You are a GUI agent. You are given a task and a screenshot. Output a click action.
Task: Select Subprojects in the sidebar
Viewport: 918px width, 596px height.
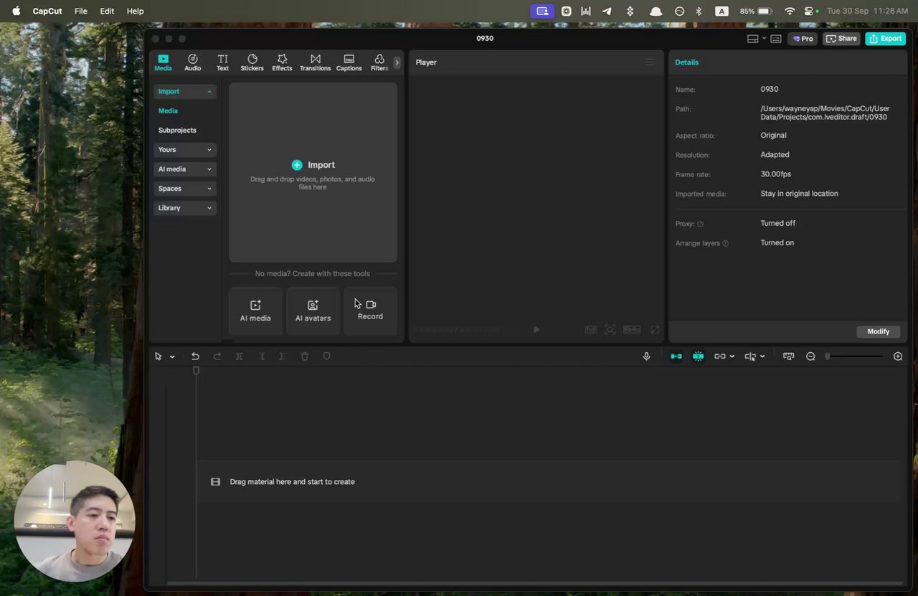(x=177, y=131)
